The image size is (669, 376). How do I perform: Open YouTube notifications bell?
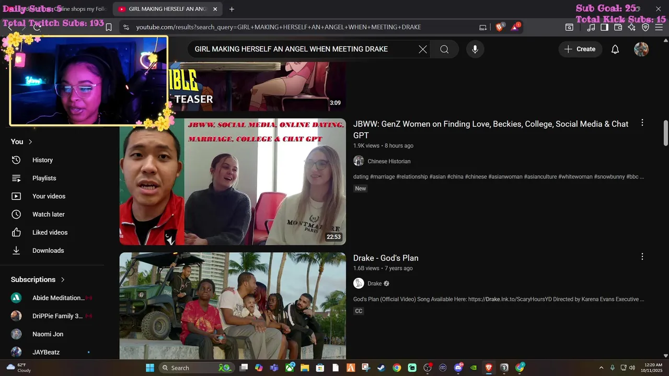615,49
